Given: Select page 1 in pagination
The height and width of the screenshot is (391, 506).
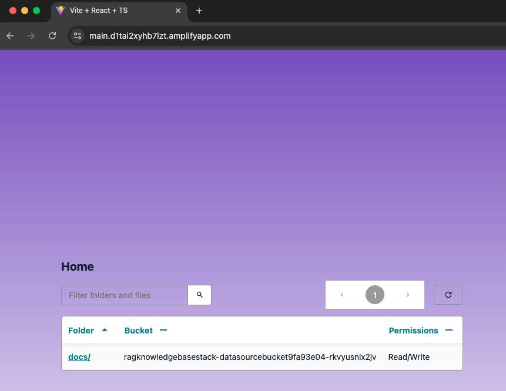Looking at the screenshot, I should pyautogui.click(x=375, y=295).
